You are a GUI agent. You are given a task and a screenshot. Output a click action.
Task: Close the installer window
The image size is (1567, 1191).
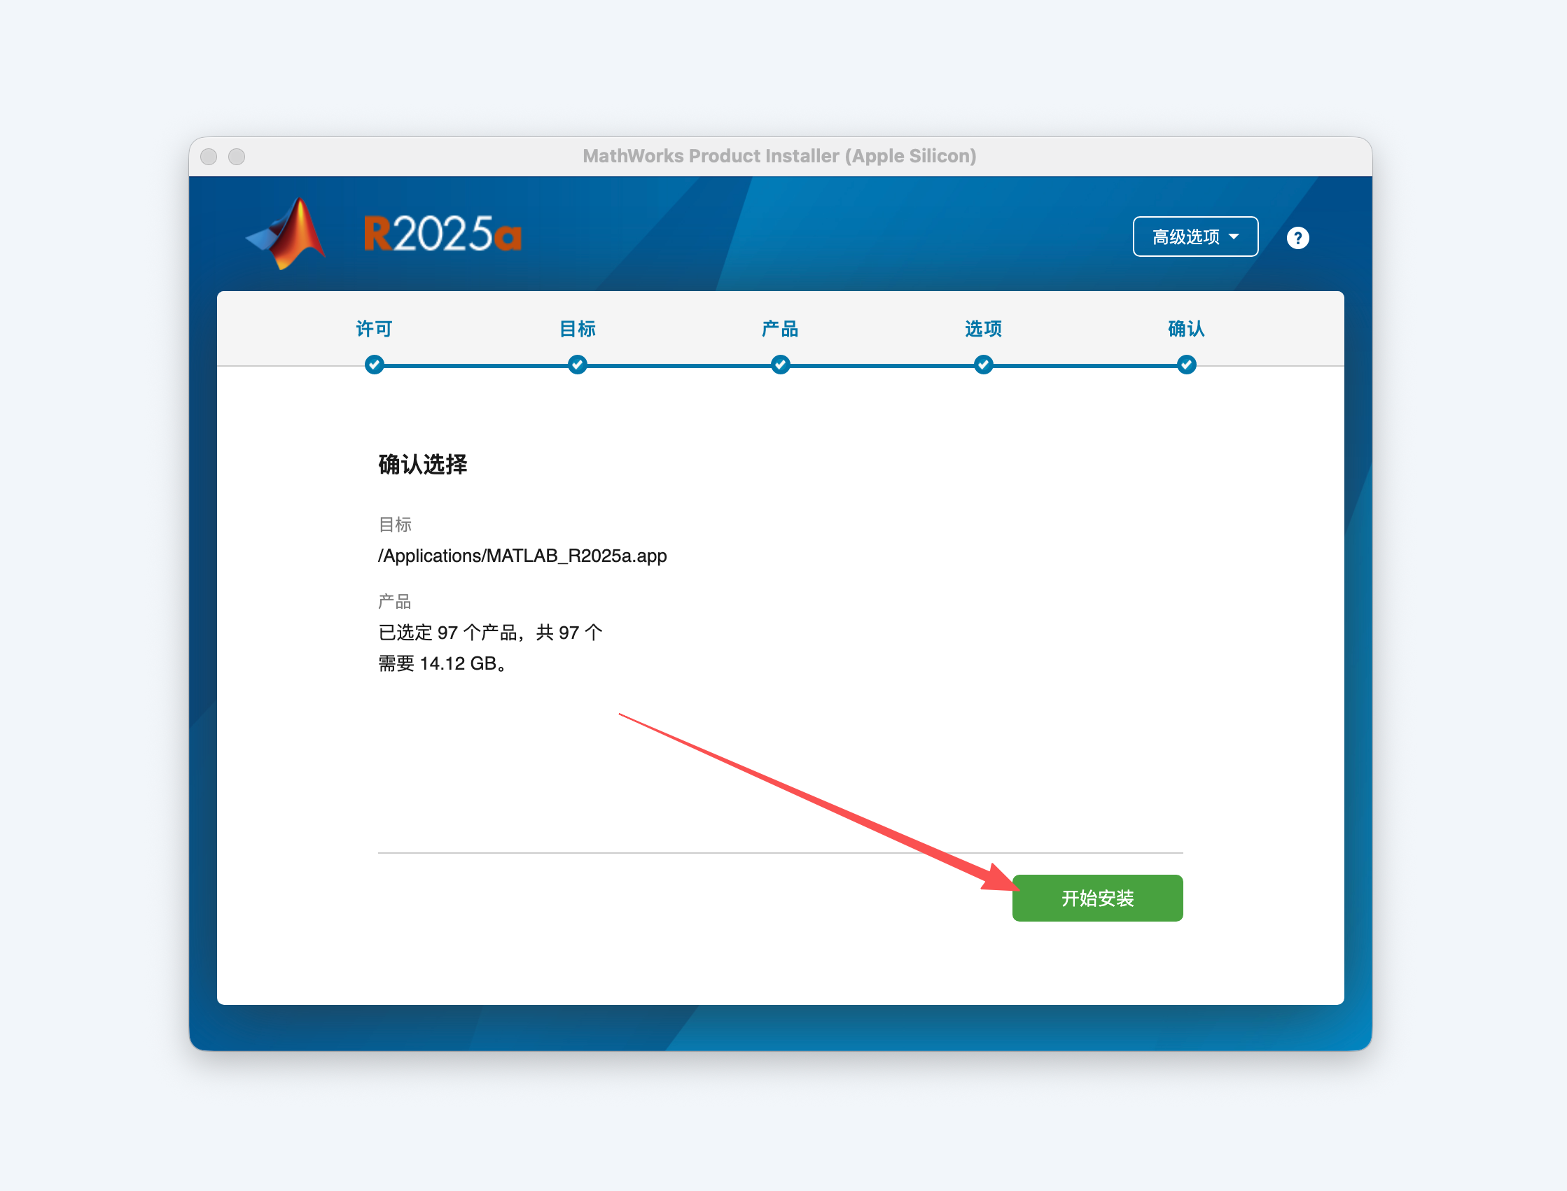point(209,156)
